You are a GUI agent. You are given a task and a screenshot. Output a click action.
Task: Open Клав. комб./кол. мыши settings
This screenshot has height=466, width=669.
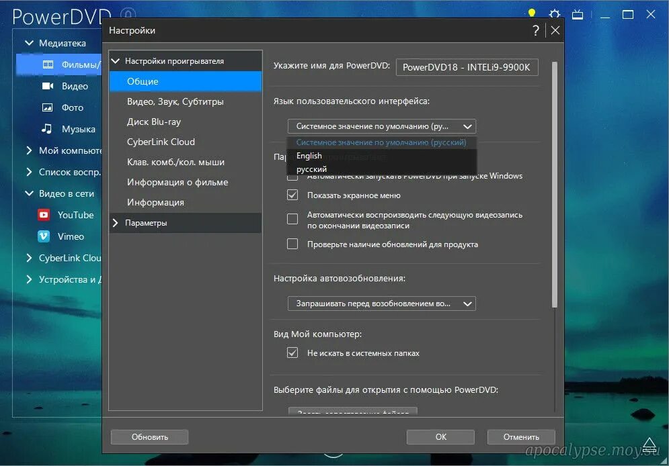186,162
